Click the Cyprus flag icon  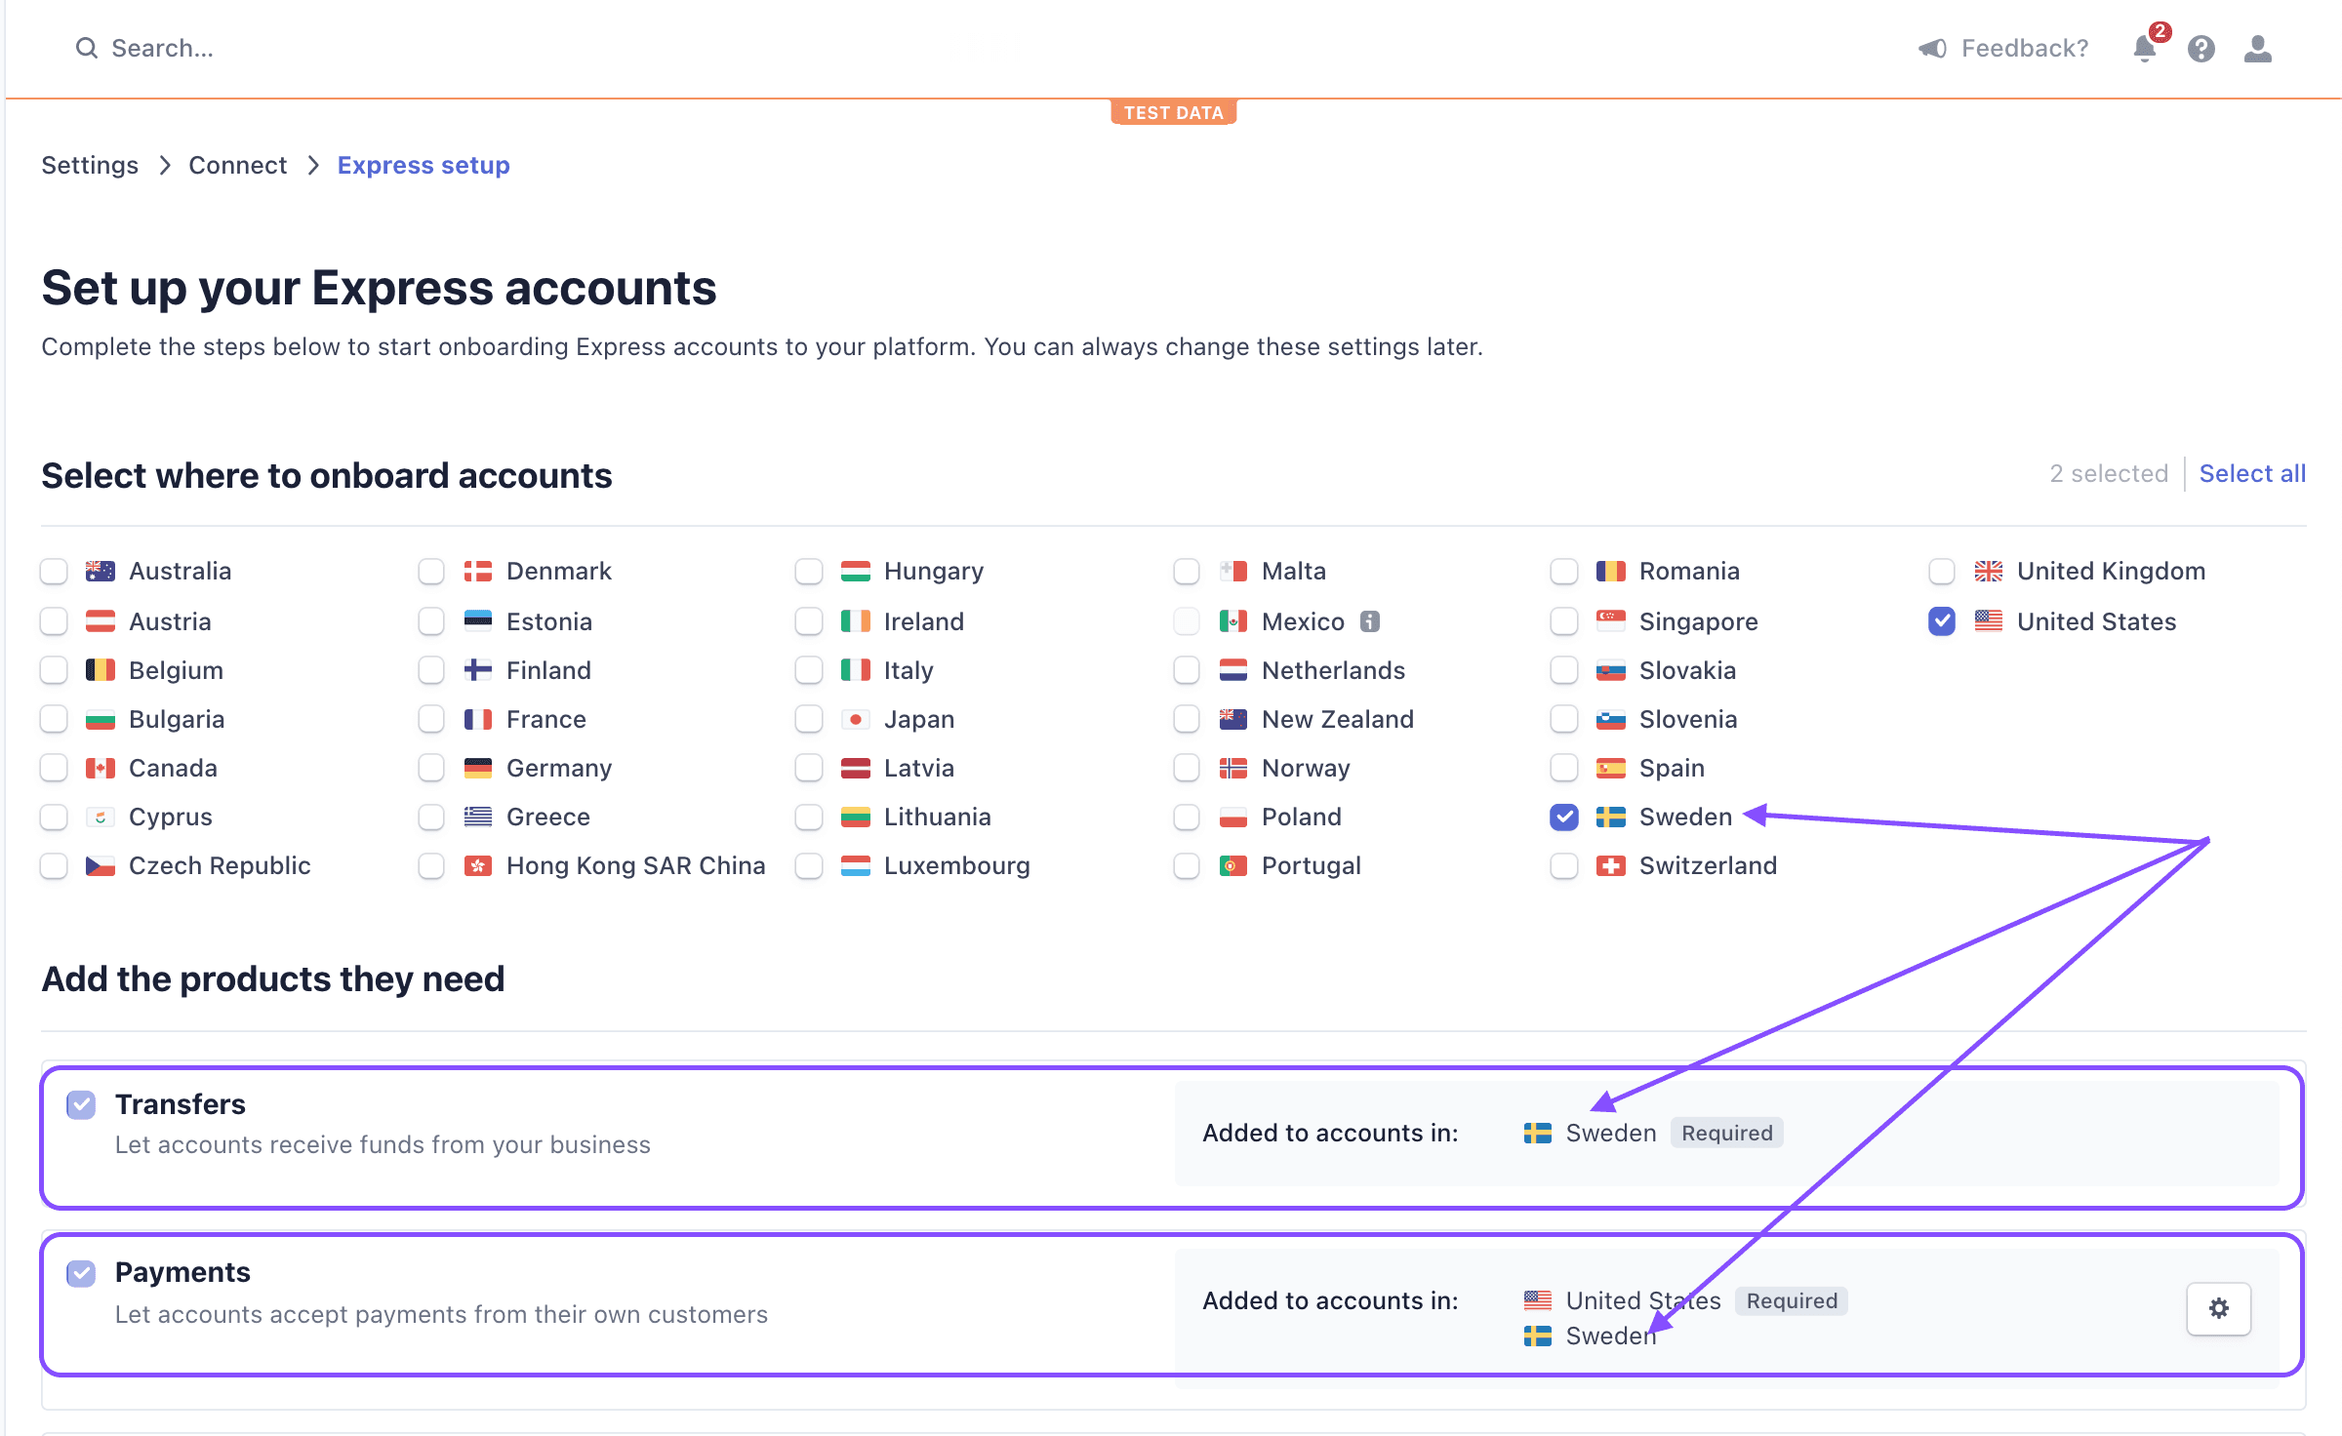(x=101, y=817)
